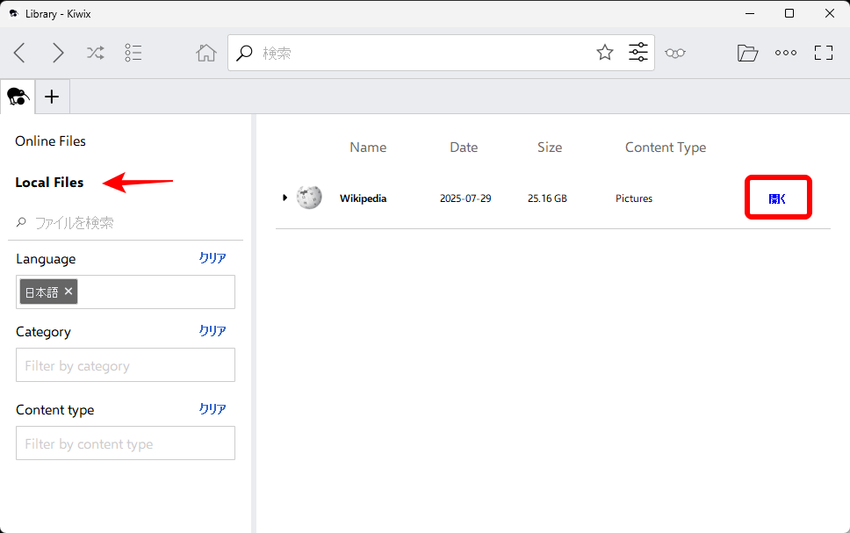
Task: Open a random article with shuffle icon
Action: 96,53
